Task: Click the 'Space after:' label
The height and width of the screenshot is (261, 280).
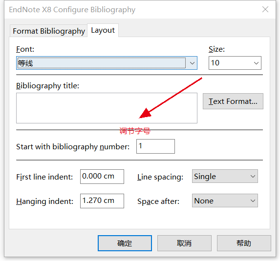Action: [x=158, y=201]
